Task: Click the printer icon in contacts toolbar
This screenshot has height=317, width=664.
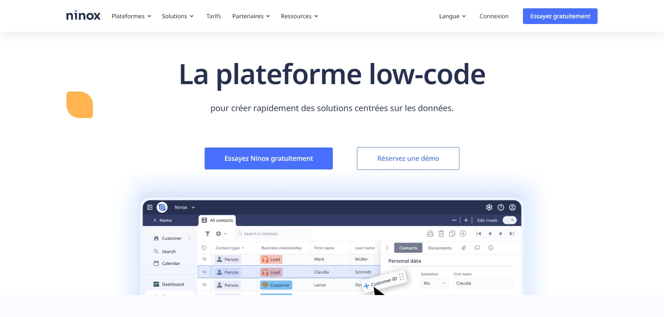Action: click(430, 234)
